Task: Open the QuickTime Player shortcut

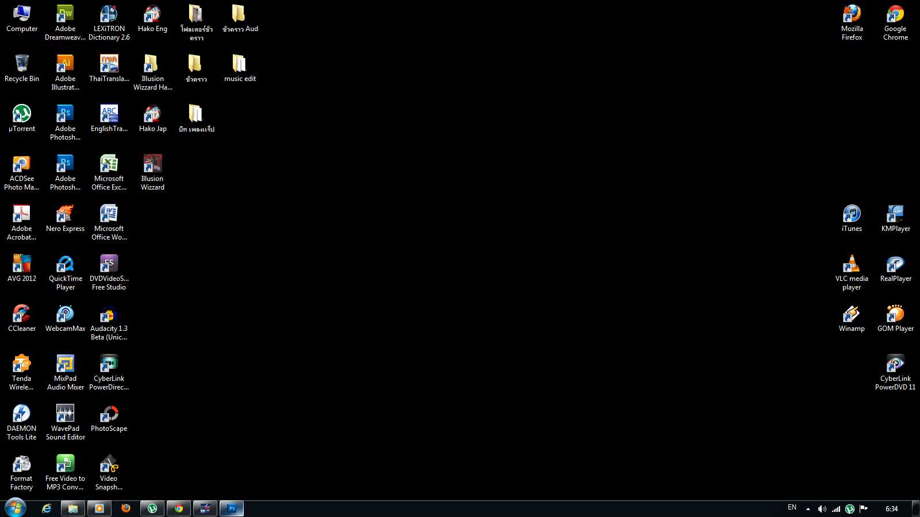Action: pos(66,272)
